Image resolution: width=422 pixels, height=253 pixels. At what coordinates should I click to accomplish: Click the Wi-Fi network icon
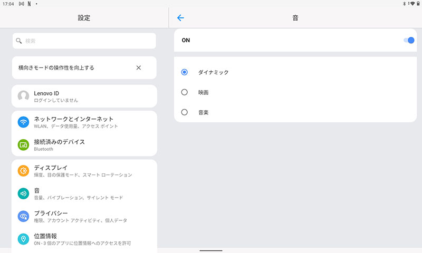(x=23, y=122)
